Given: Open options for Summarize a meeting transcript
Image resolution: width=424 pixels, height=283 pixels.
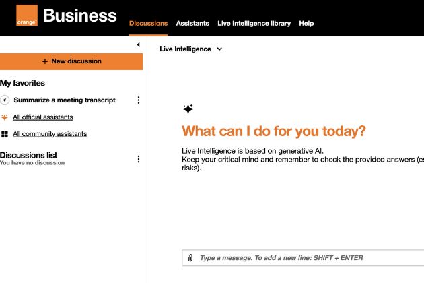Looking at the screenshot, I should point(139,100).
